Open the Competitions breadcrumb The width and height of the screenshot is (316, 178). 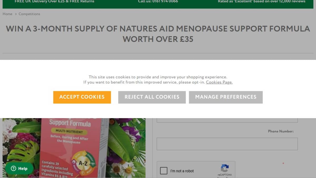29,14
